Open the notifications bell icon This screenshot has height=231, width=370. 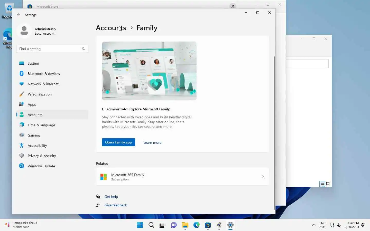pos(363,225)
